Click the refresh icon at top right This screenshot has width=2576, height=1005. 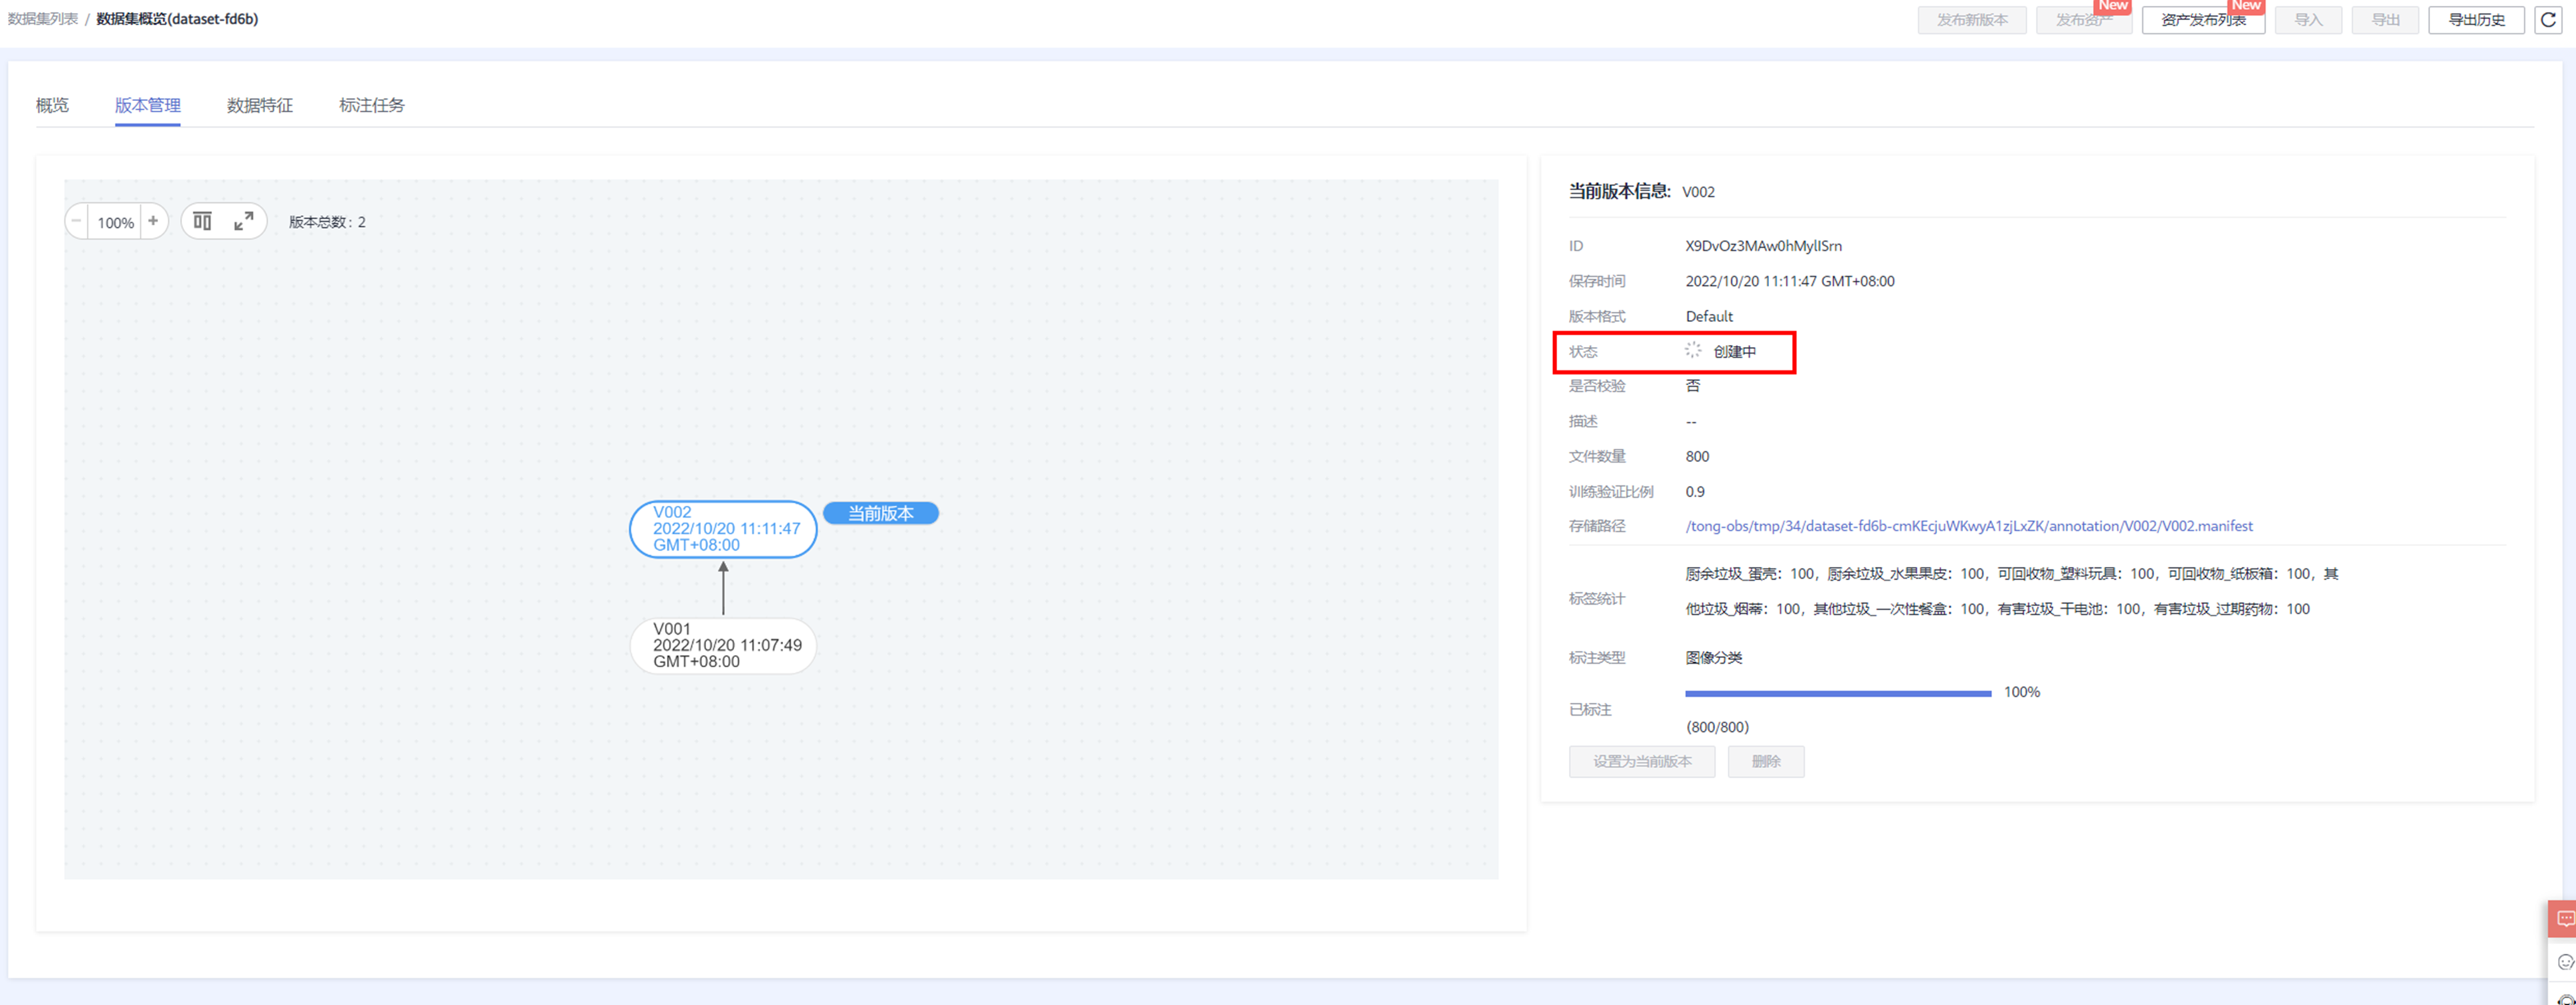point(2548,20)
